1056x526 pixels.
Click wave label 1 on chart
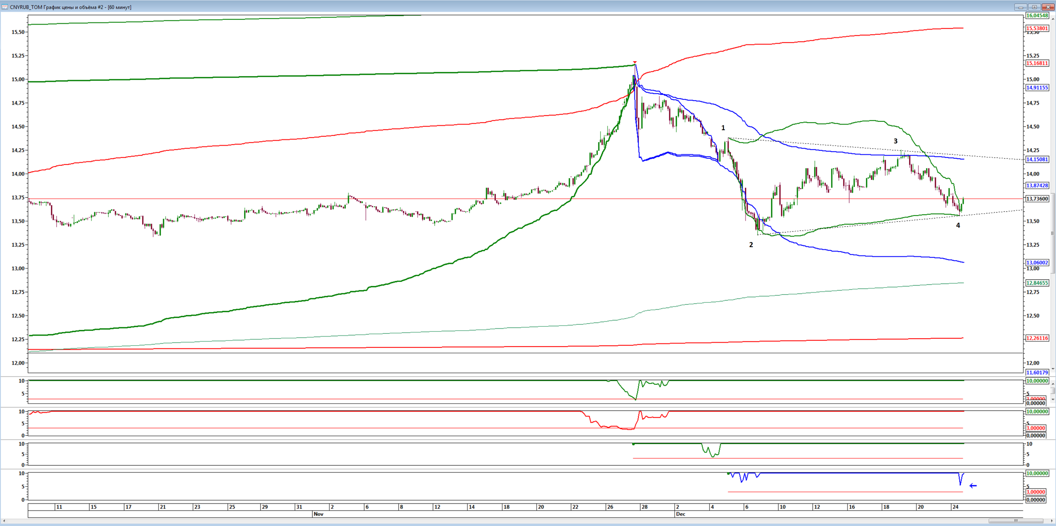pyautogui.click(x=723, y=128)
